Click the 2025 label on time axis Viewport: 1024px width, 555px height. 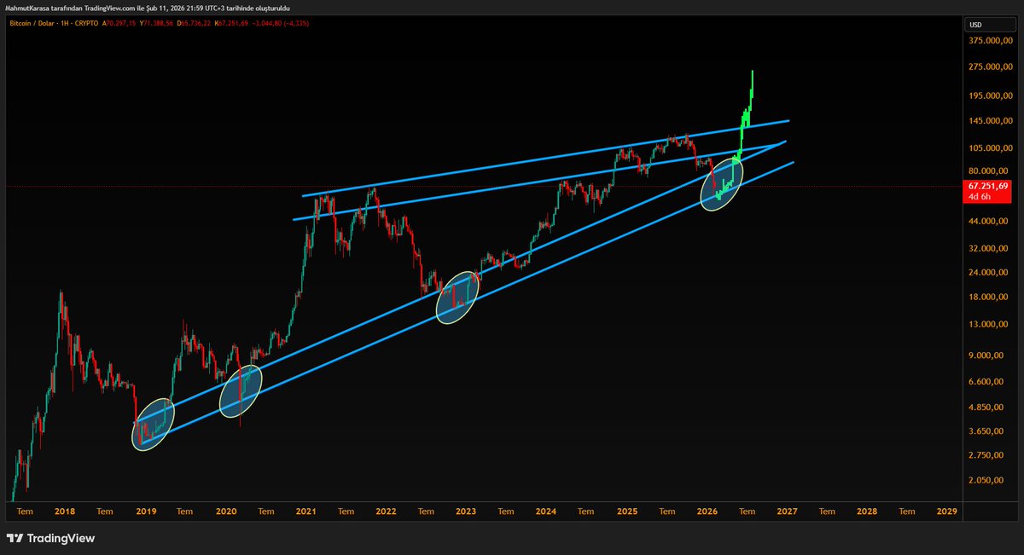click(x=627, y=512)
